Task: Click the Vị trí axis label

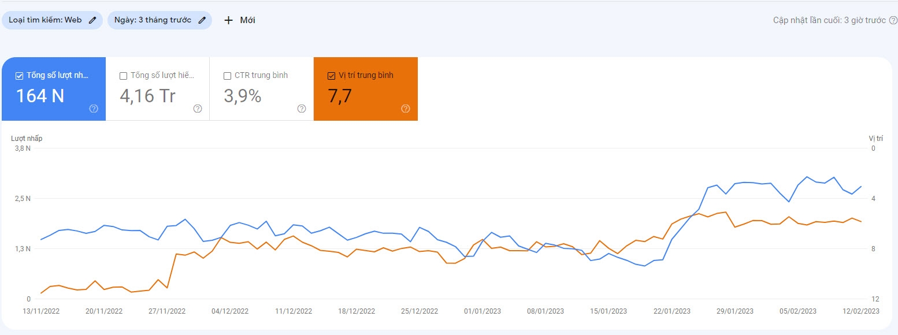Action: [876, 139]
